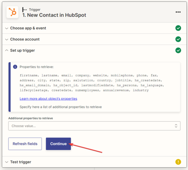Image resolution: width=188 pixels, height=170 pixels.
Task: Expand the Test trigger section chevron
Action: [7, 162]
